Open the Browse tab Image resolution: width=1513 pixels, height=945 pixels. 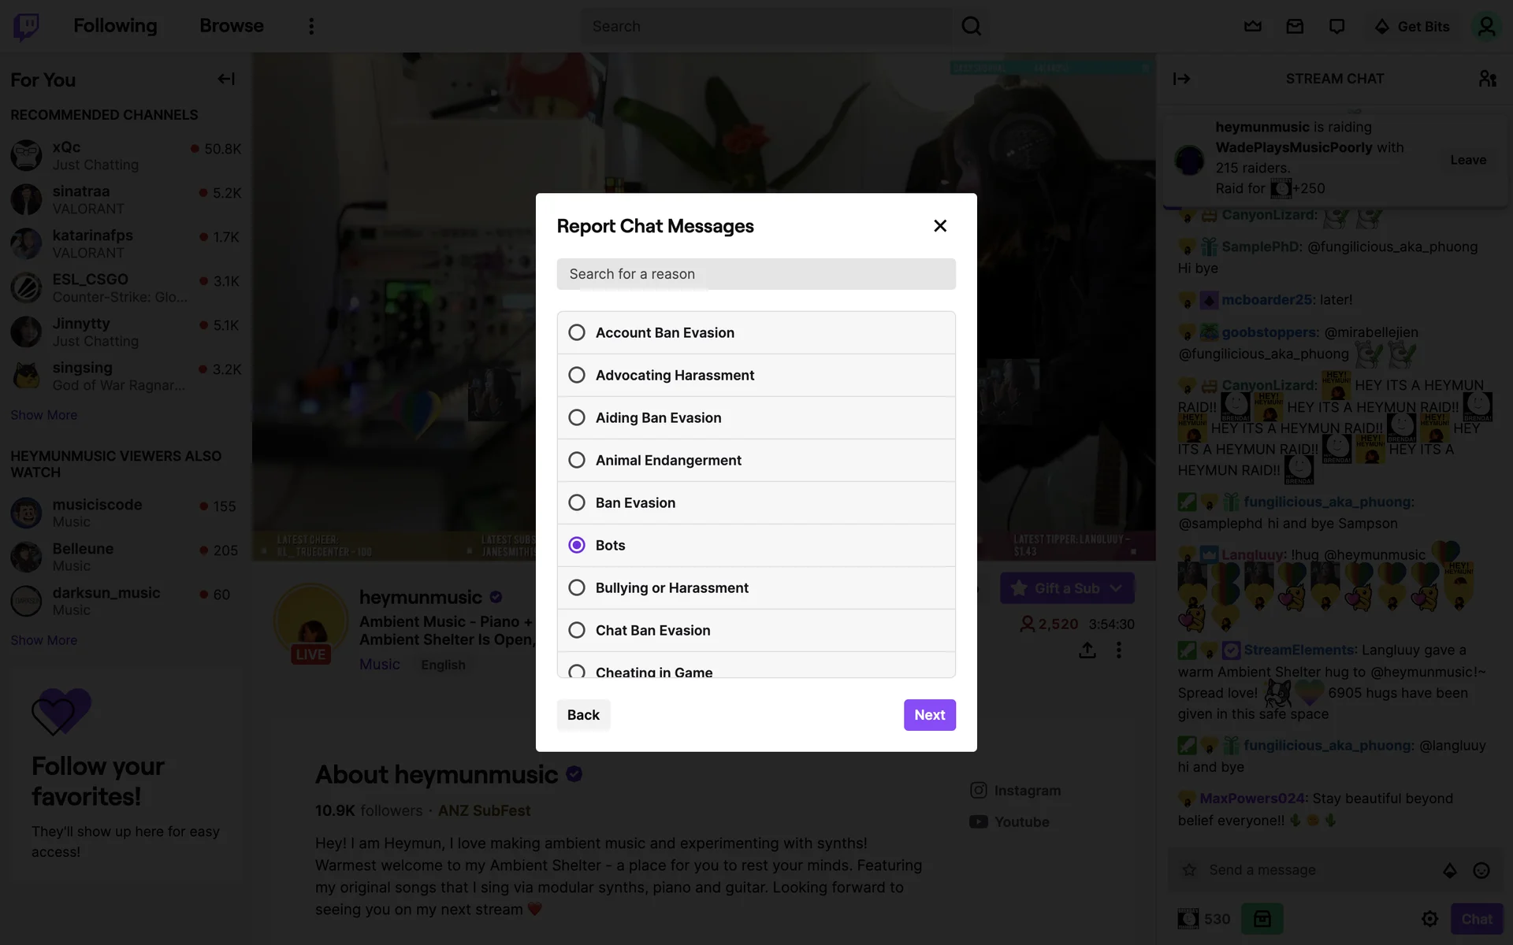tap(231, 26)
